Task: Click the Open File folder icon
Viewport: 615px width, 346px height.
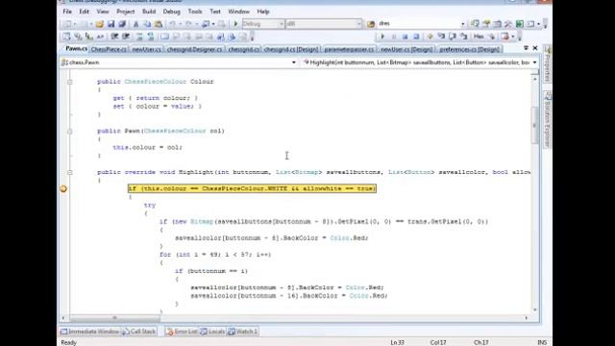Action: tap(100, 24)
